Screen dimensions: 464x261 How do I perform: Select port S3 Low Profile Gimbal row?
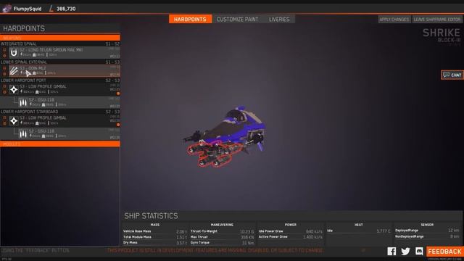coord(65,89)
